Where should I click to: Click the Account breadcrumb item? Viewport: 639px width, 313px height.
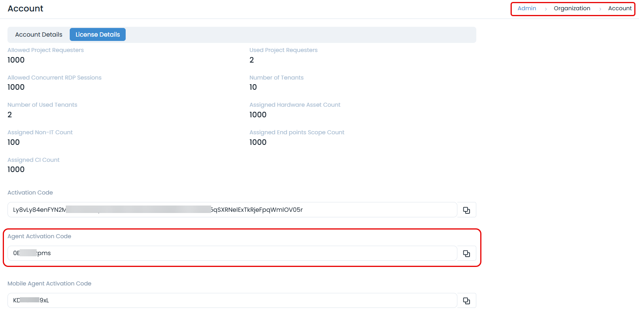pyautogui.click(x=620, y=8)
